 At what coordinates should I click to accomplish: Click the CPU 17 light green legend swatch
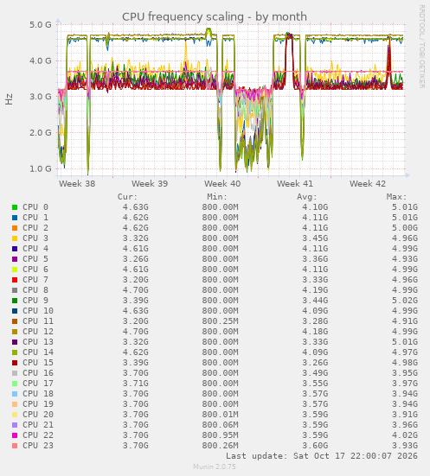[x=15, y=384]
